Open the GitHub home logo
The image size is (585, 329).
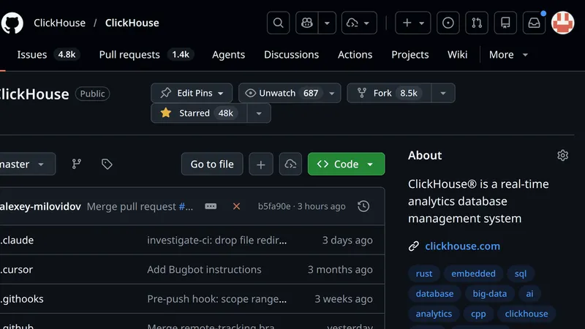click(x=12, y=23)
